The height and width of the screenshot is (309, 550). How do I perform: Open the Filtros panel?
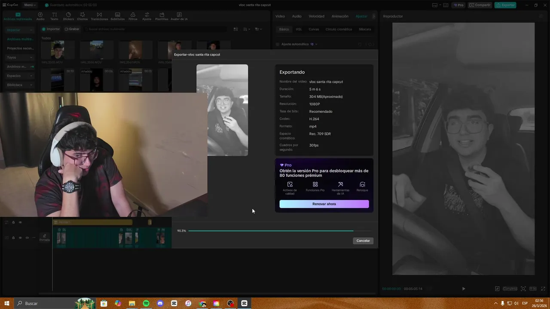[x=133, y=16]
